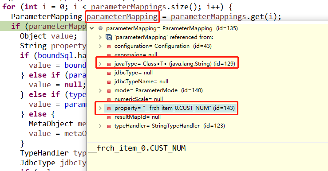Click the ParameterMapping type name in code

[47, 16]
